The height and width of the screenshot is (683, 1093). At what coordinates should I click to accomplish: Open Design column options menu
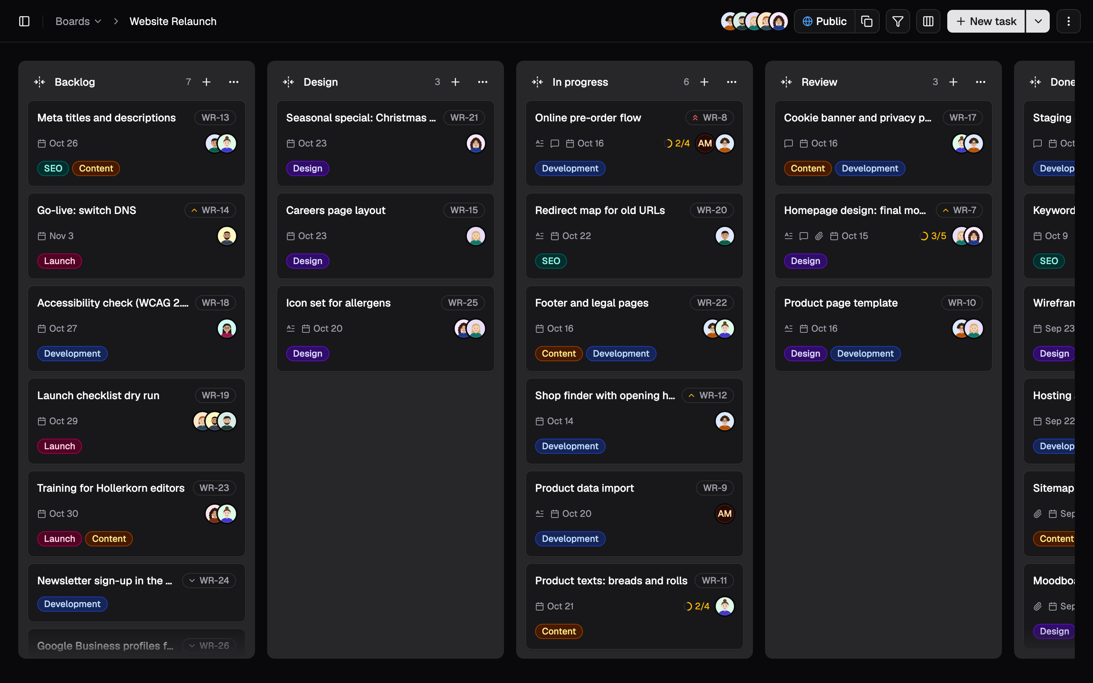(482, 82)
